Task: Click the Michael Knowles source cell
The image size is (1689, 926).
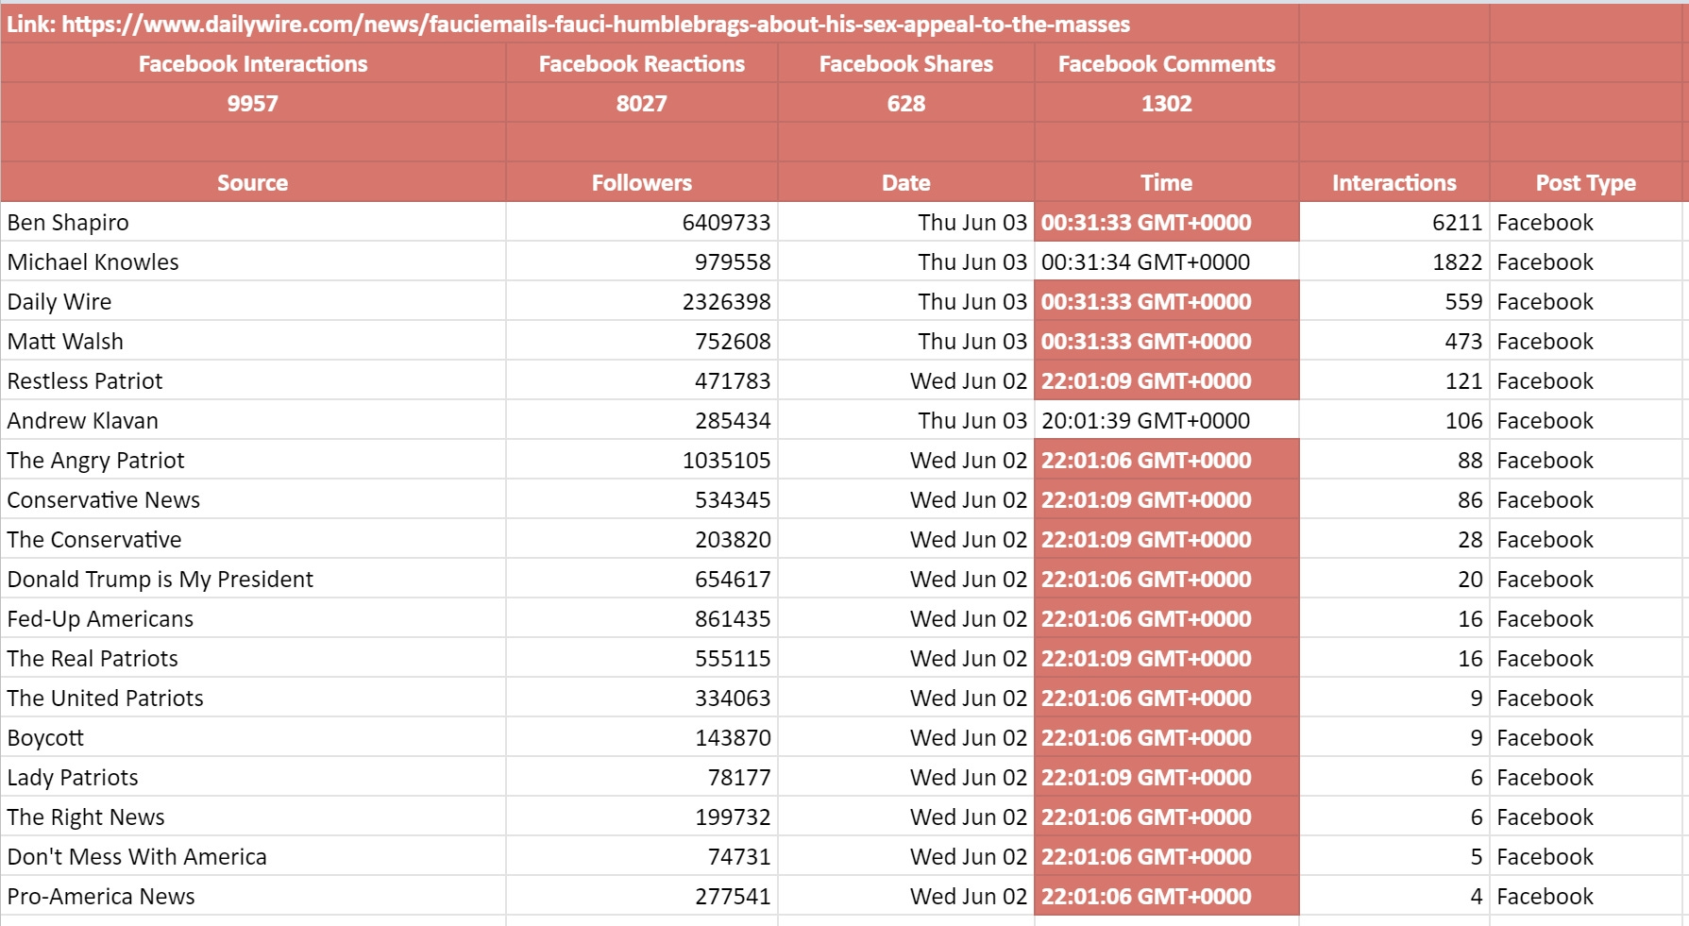Action: click(x=253, y=261)
